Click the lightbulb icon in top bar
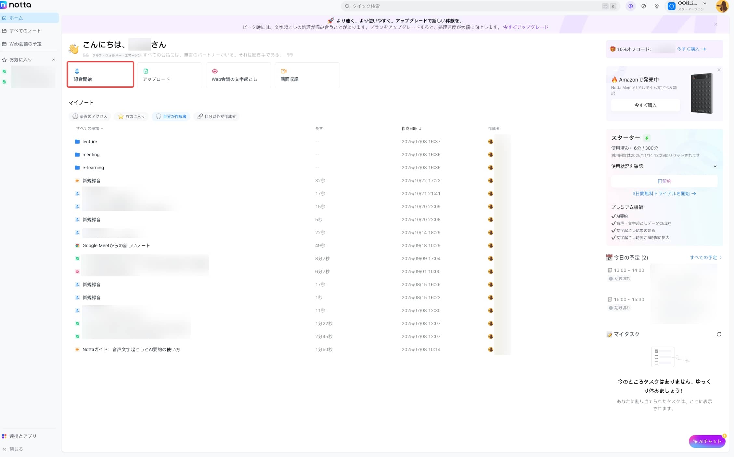Viewport: 734px width, 457px height. [x=656, y=6]
